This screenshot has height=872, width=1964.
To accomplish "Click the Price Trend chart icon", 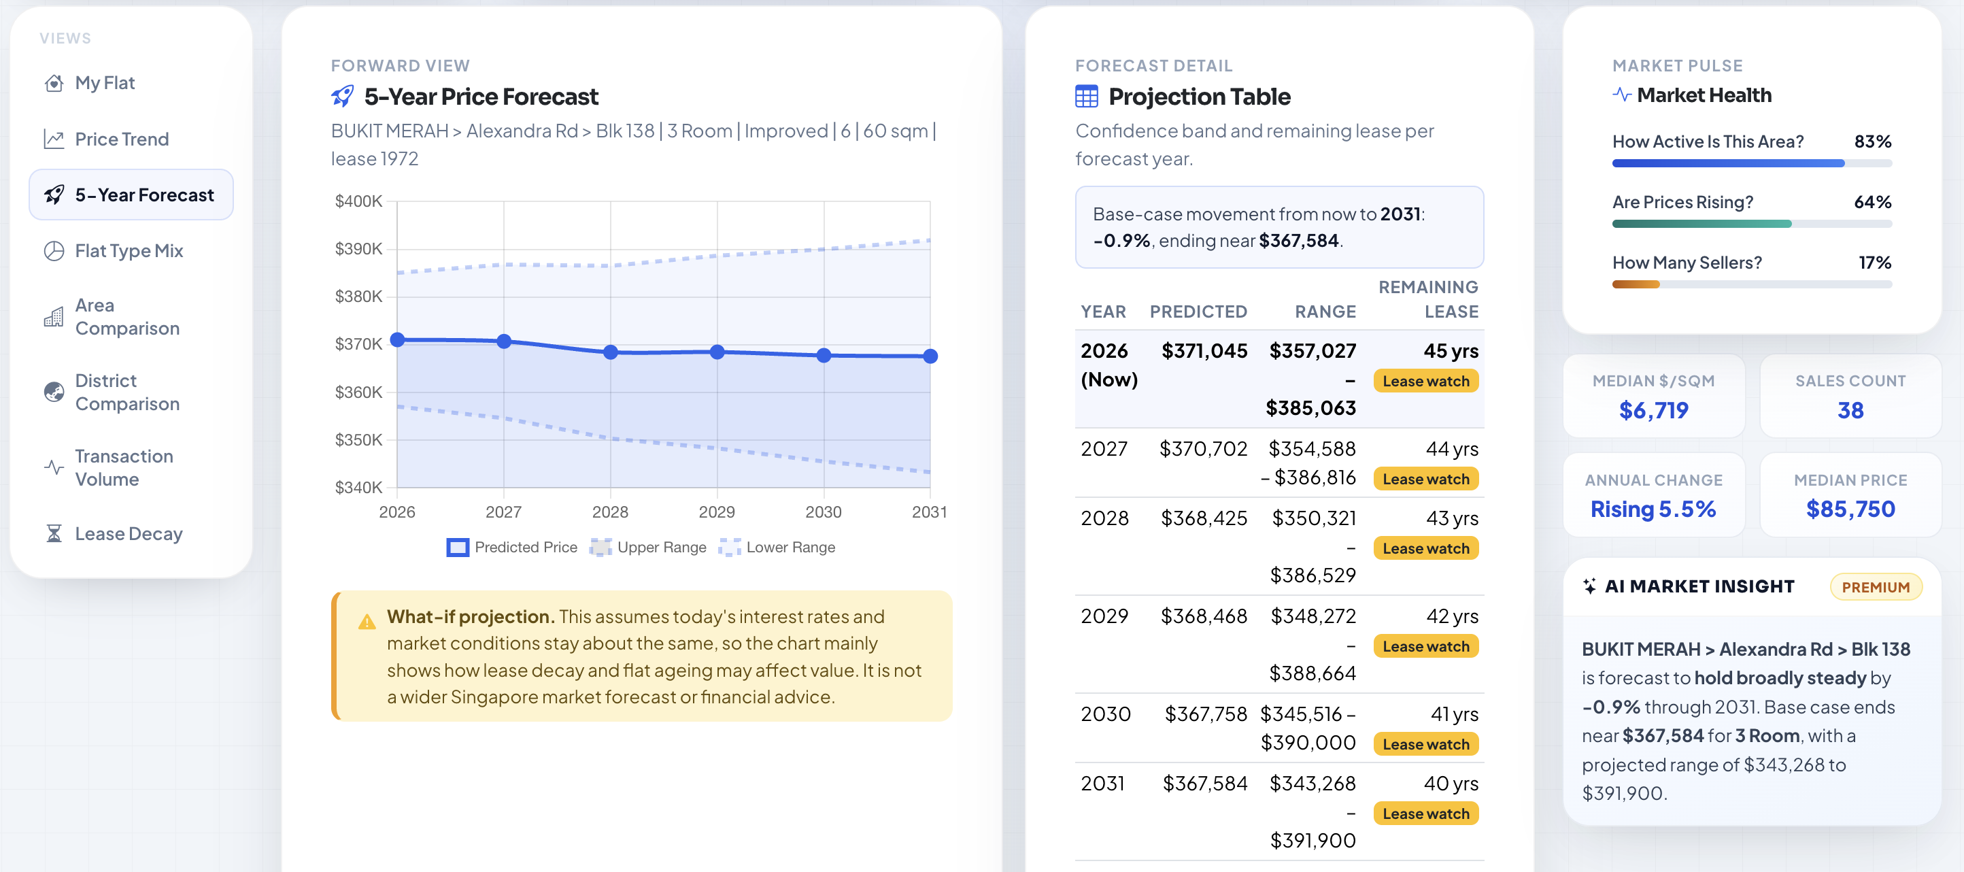I will point(54,139).
